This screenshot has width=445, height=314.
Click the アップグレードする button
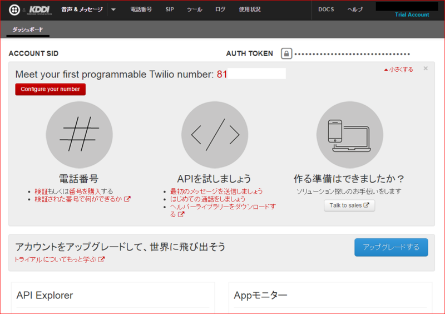(x=391, y=247)
